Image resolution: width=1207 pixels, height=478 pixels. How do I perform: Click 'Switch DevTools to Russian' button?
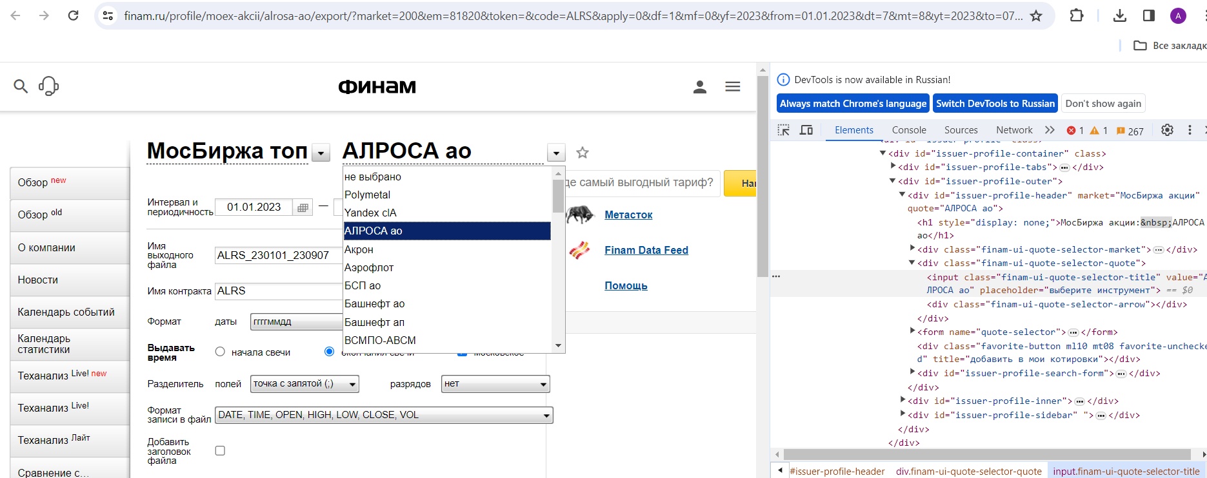pos(995,104)
